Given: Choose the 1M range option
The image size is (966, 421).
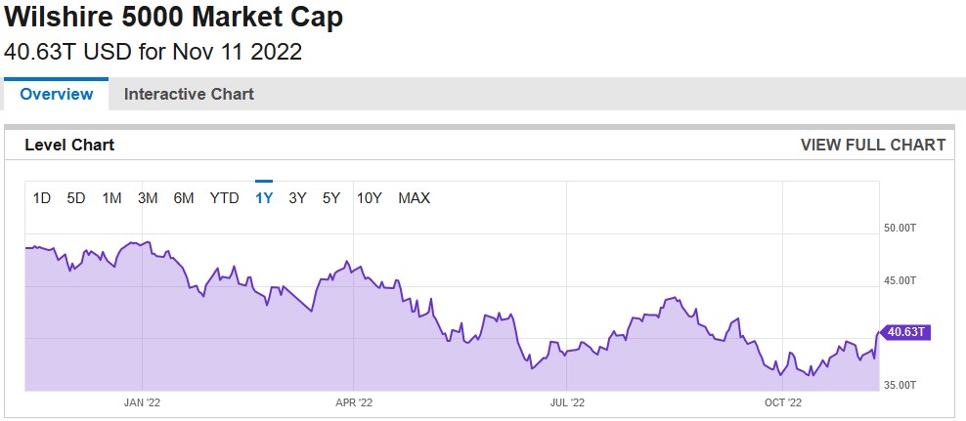Looking at the screenshot, I should tap(111, 198).
